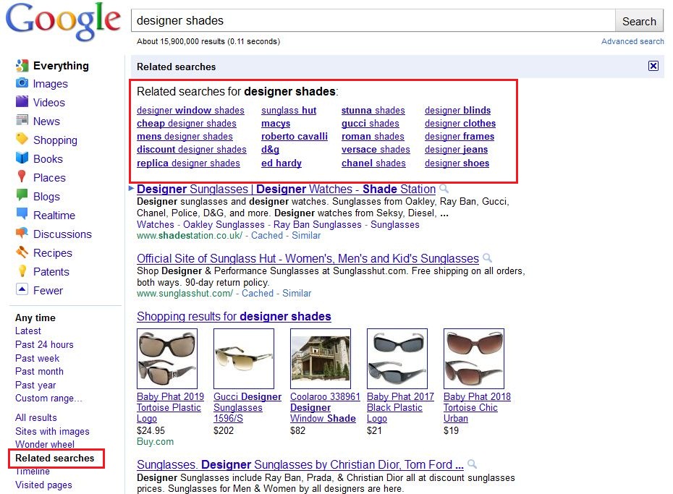
Task: Open related search 'sunglass hut'
Action: (289, 110)
